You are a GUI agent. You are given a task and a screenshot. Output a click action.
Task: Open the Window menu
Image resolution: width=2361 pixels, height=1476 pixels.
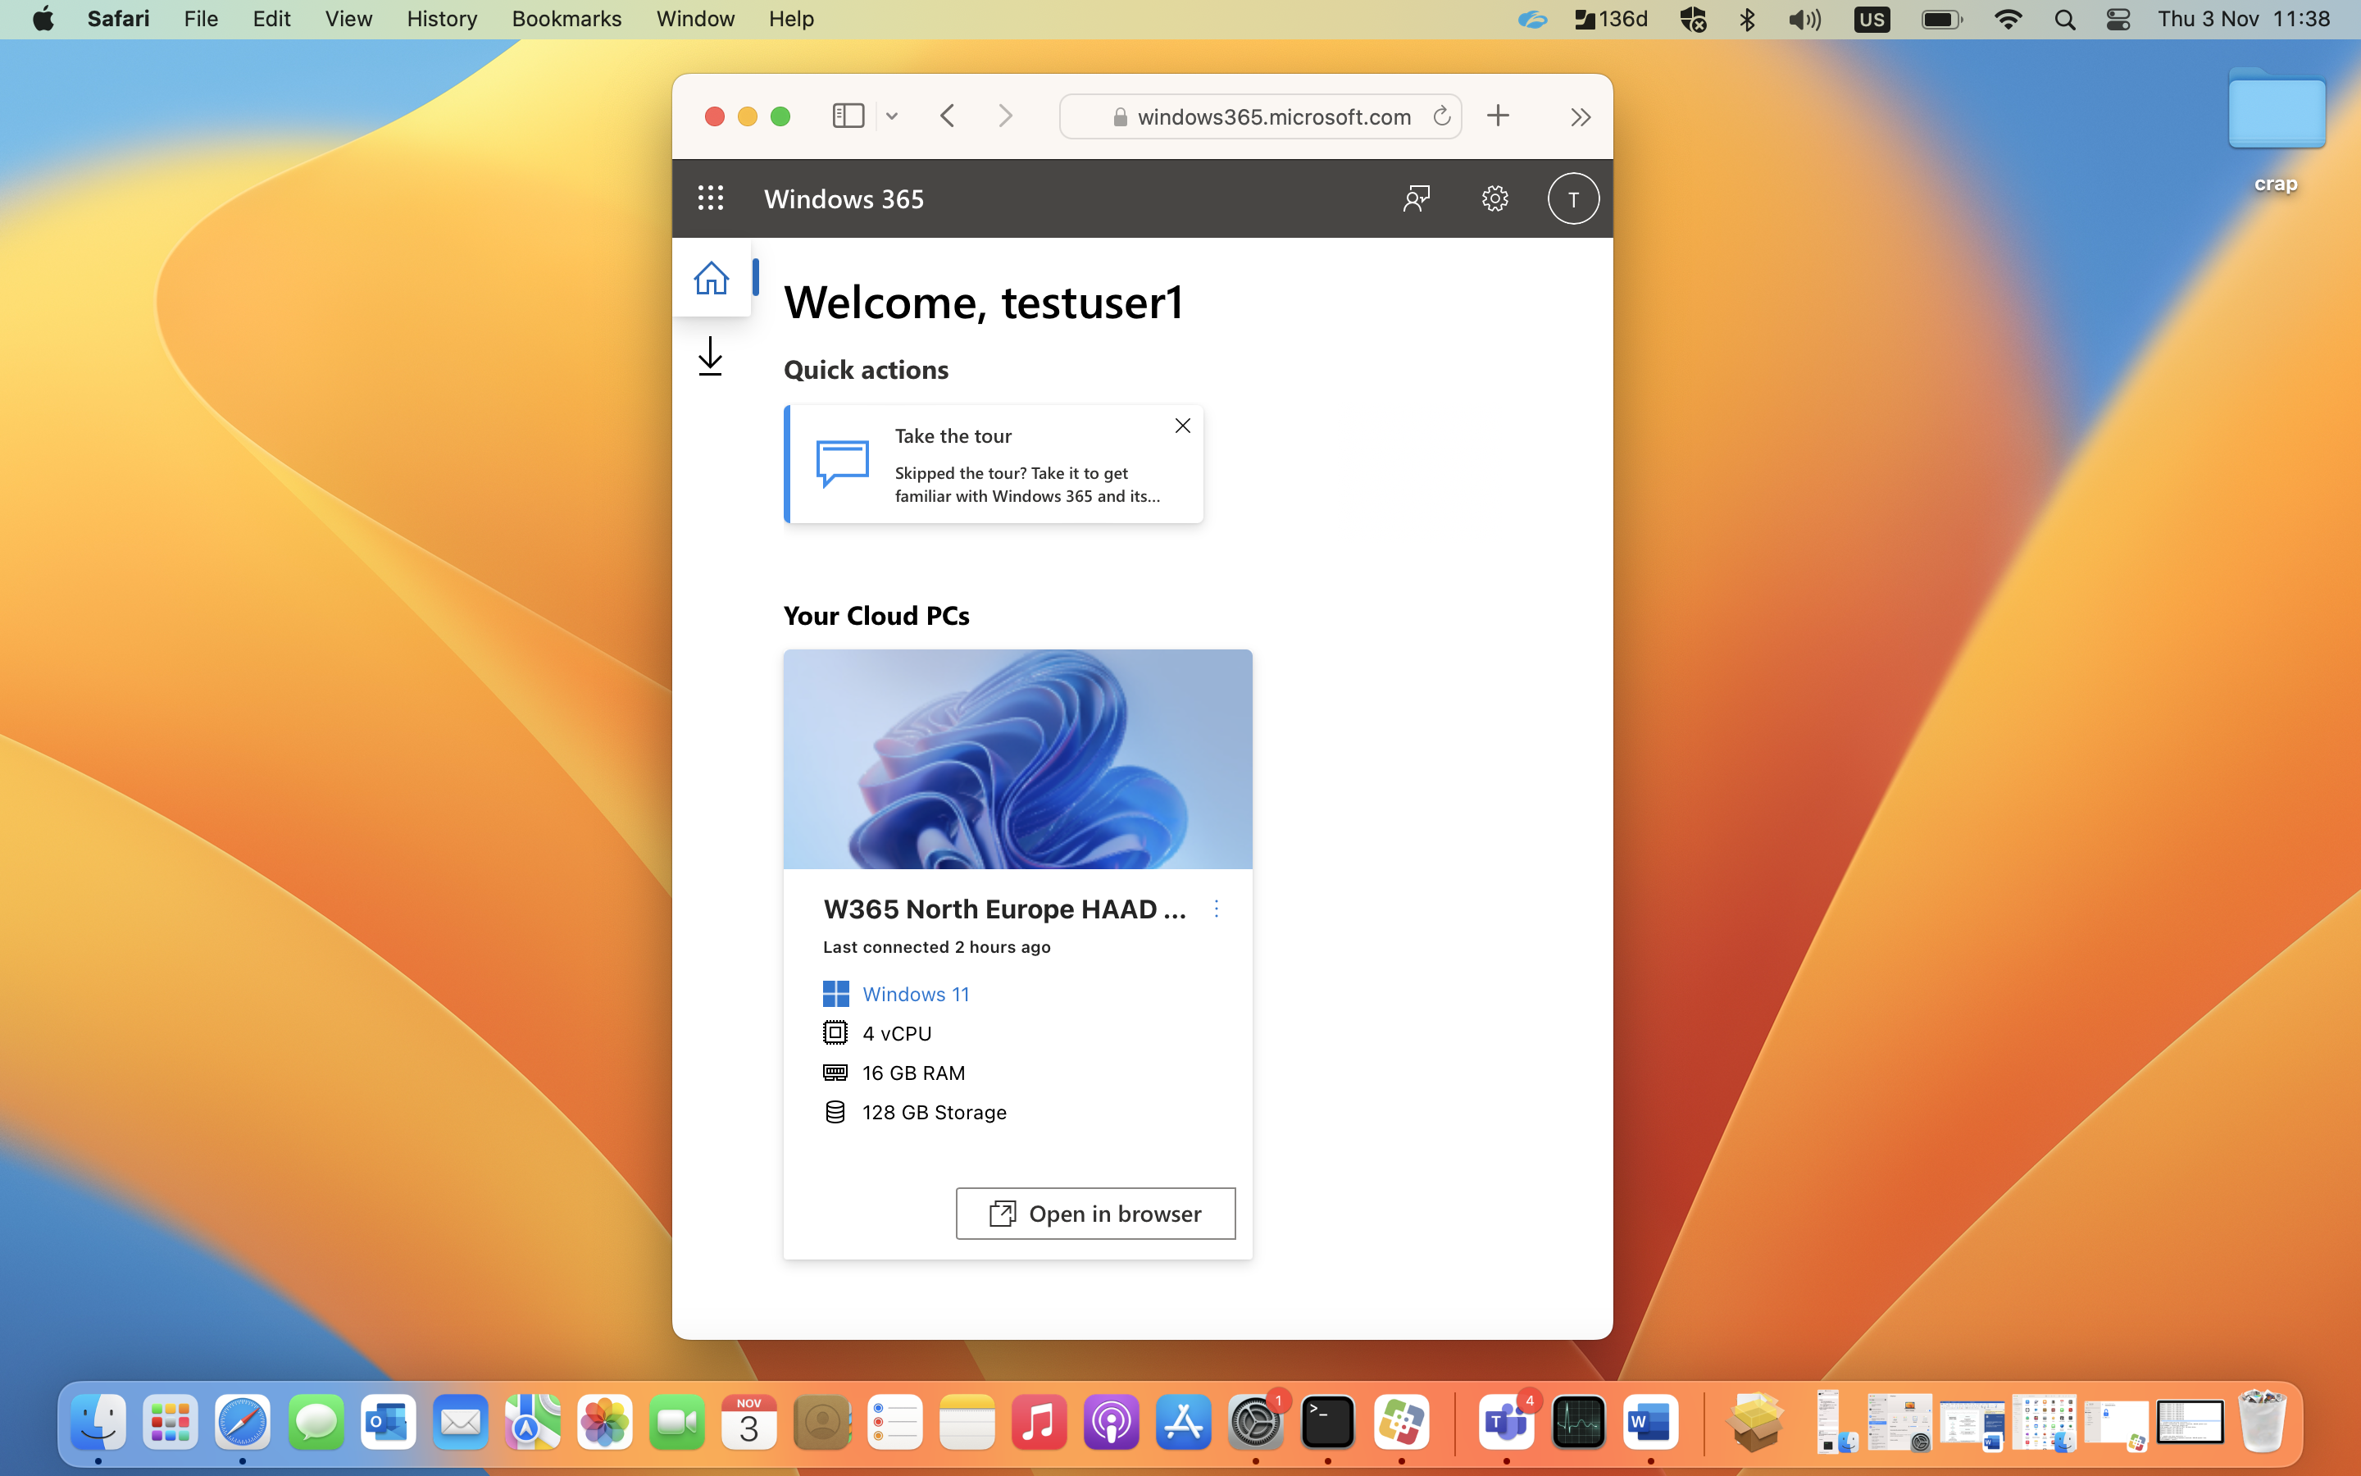click(696, 19)
